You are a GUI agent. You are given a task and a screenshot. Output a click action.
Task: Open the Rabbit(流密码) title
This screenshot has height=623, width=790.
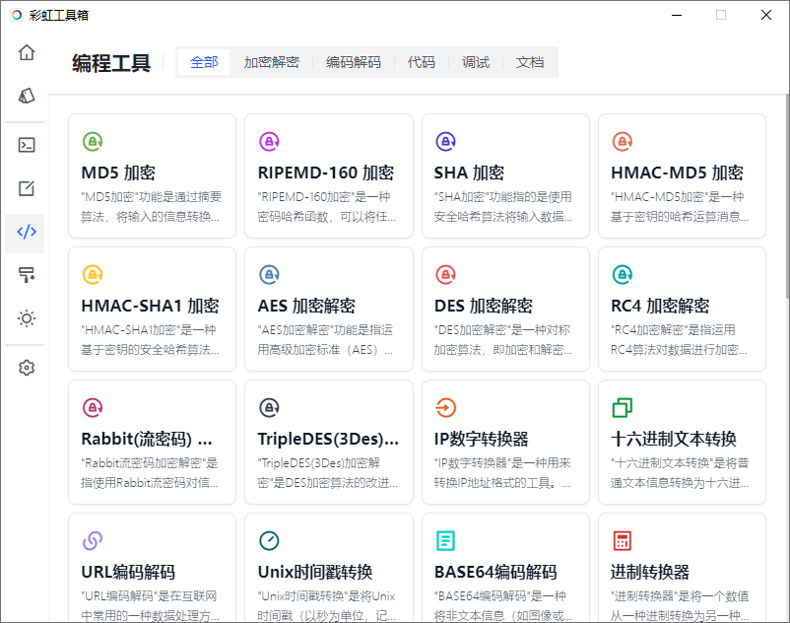[x=147, y=439]
